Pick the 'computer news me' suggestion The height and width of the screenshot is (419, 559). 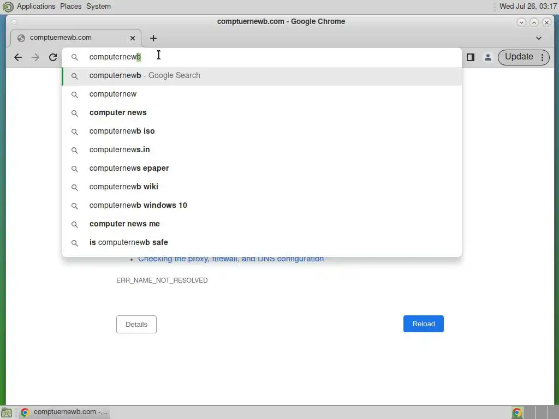(262, 224)
